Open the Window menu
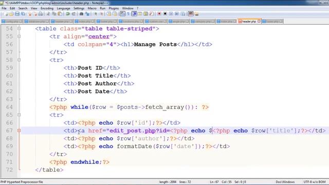329x185 pixels. coord(128,8)
